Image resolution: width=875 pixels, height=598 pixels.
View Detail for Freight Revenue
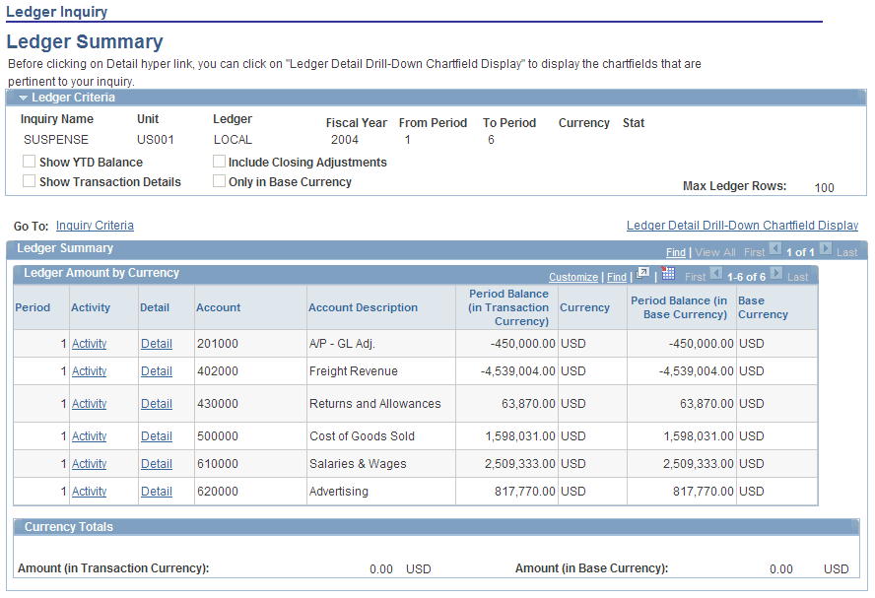[x=156, y=371]
